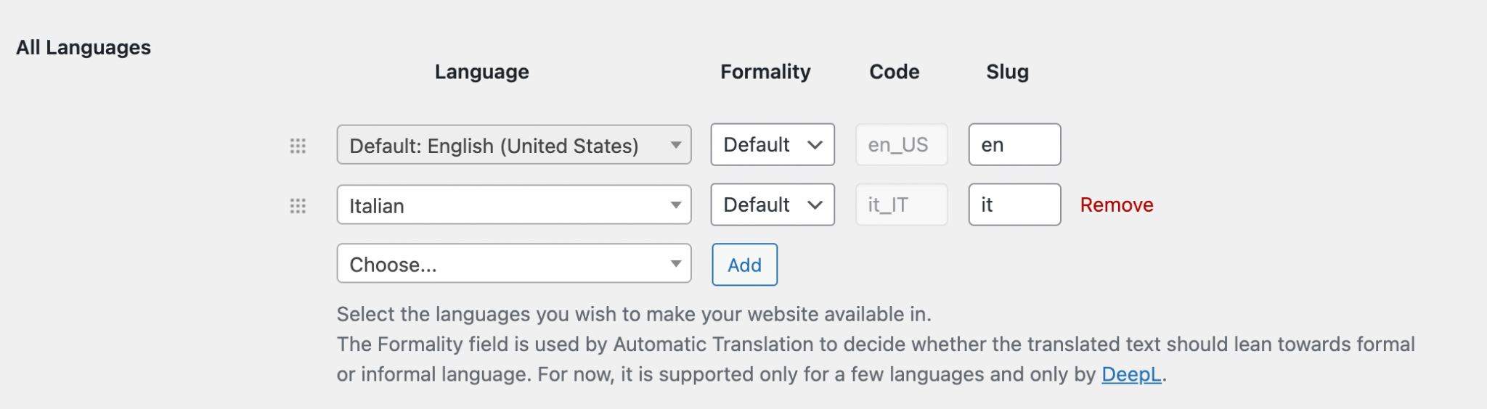Remove the Italian language
The width and height of the screenshot is (1487, 409).
pyautogui.click(x=1117, y=204)
